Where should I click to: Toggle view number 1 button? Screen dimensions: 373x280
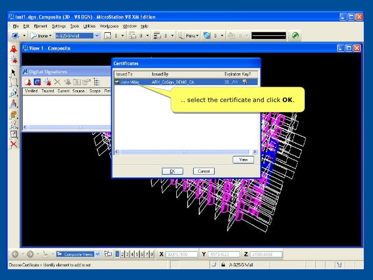pyautogui.click(x=117, y=254)
